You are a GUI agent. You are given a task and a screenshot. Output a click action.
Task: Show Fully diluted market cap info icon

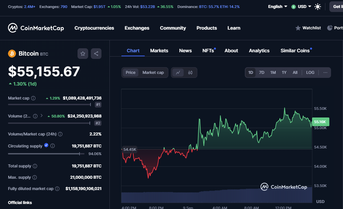[57, 189]
